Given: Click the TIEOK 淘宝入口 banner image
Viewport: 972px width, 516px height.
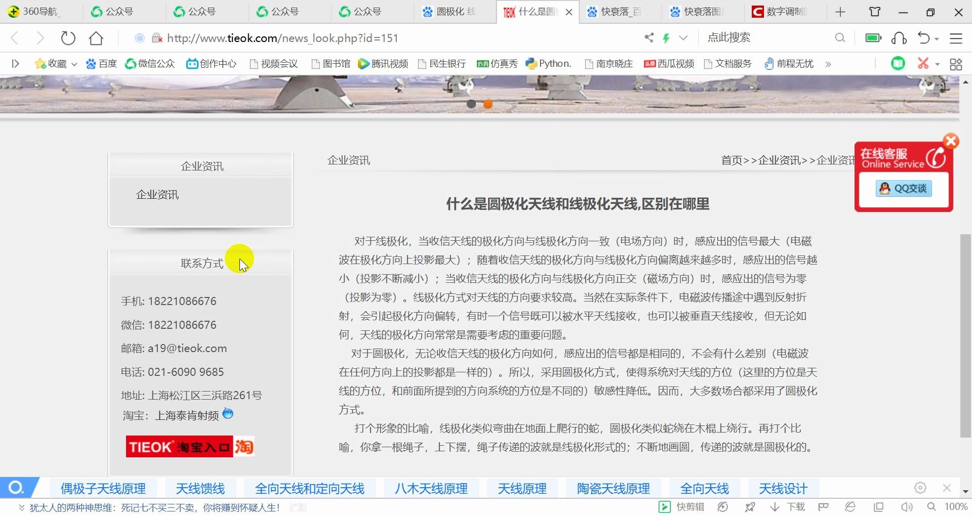Looking at the screenshot, I should click(190, 446).
